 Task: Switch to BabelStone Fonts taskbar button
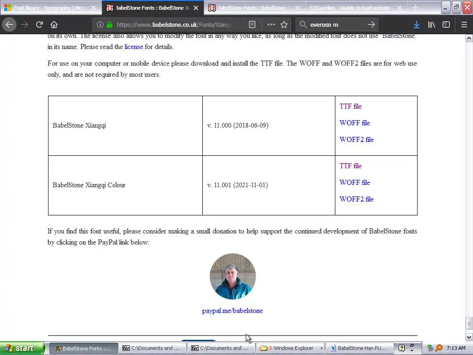[x=83, y=349]
